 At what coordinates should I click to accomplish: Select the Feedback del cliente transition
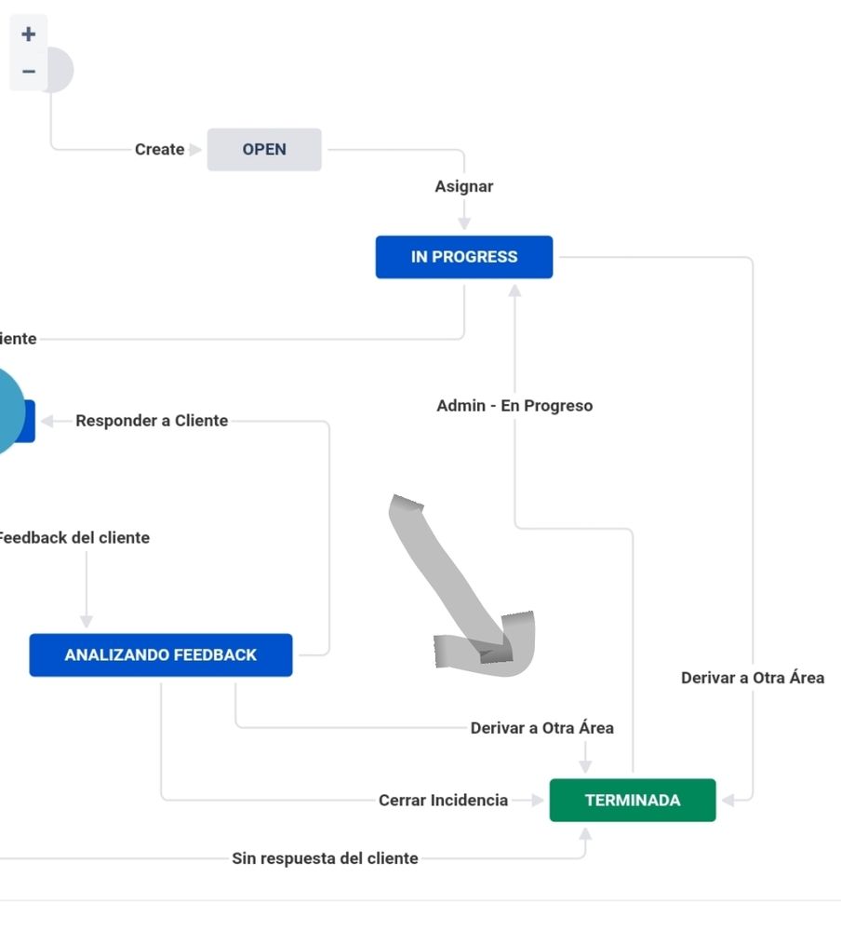pos(74,537)
